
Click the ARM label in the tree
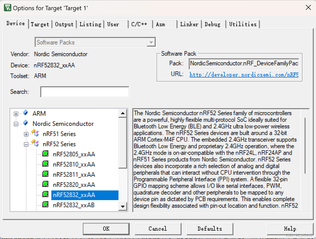(39, 113)
